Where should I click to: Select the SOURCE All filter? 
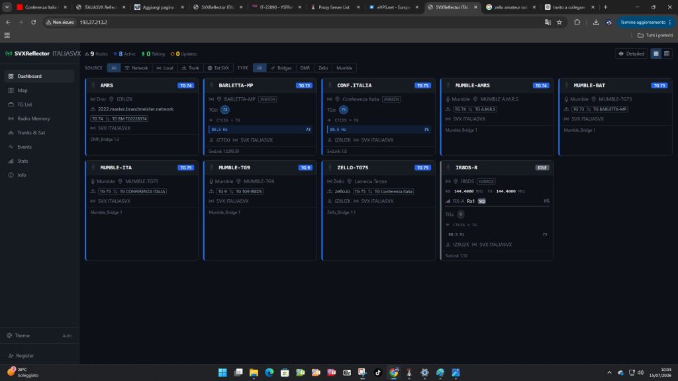point(114,68)
